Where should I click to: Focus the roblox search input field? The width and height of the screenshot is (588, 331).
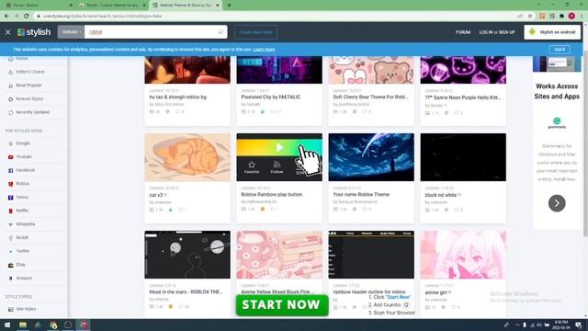click(150, 32)
